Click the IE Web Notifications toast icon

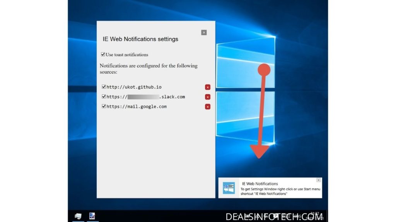(x=229, y=188)
